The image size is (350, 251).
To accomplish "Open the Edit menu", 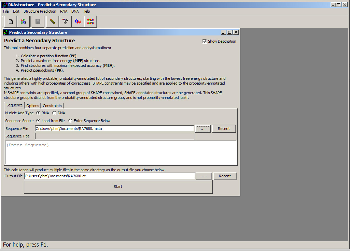I will 16,11.
